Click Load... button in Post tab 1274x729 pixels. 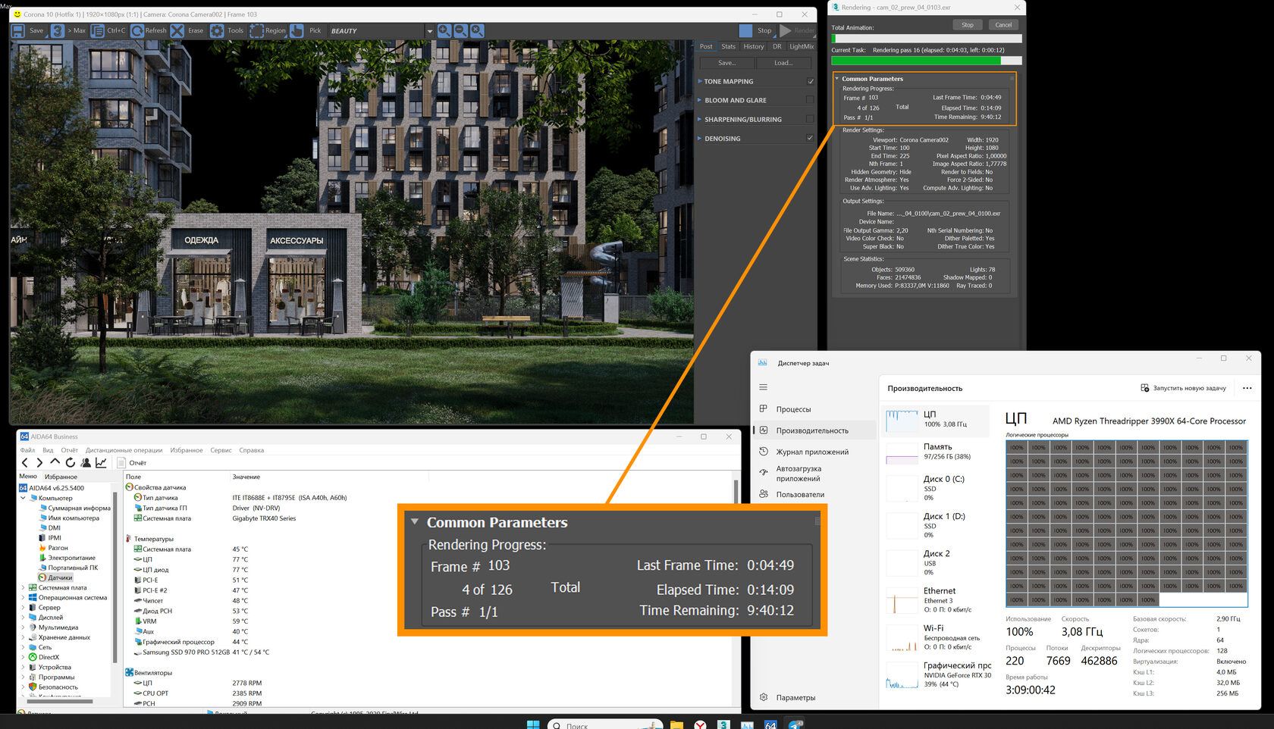[x=784, y=63]
